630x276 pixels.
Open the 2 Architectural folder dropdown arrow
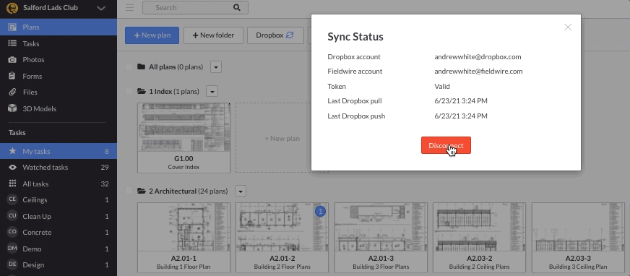pyautogui.click(x=241, y=191)
